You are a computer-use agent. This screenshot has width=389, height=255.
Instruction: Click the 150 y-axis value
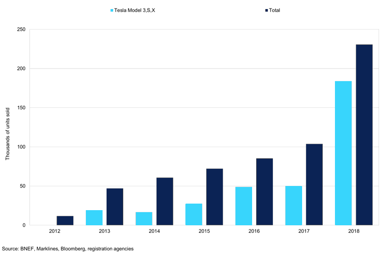[x=21, y=108]
